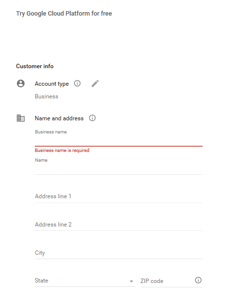Click into the Address line 2 field
This screenshot has height=302, width=243.
119,225
